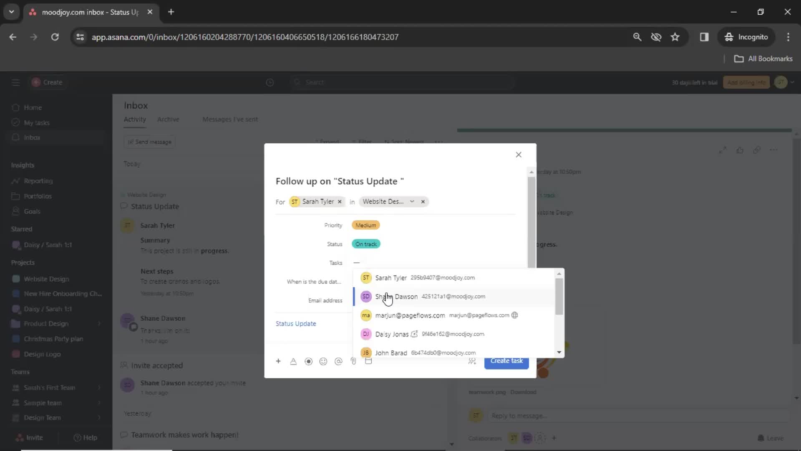
Task: Toggle the Teamwork makes happen checkbox
Action: [123, 434]
